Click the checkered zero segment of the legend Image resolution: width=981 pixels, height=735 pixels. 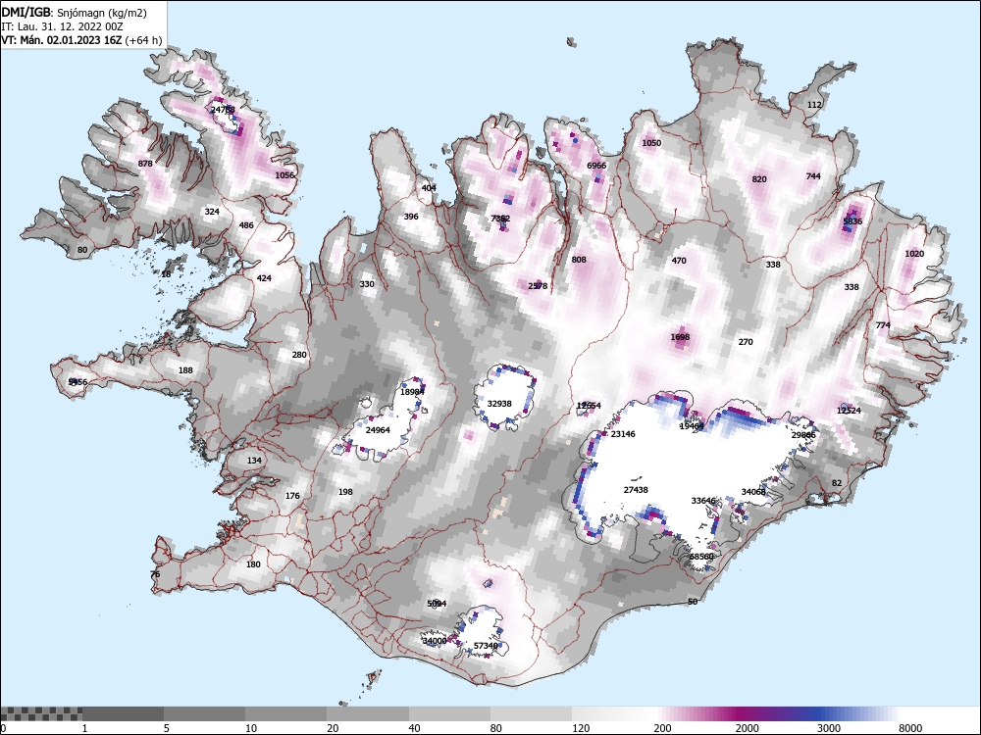click(x=41, y=713)
